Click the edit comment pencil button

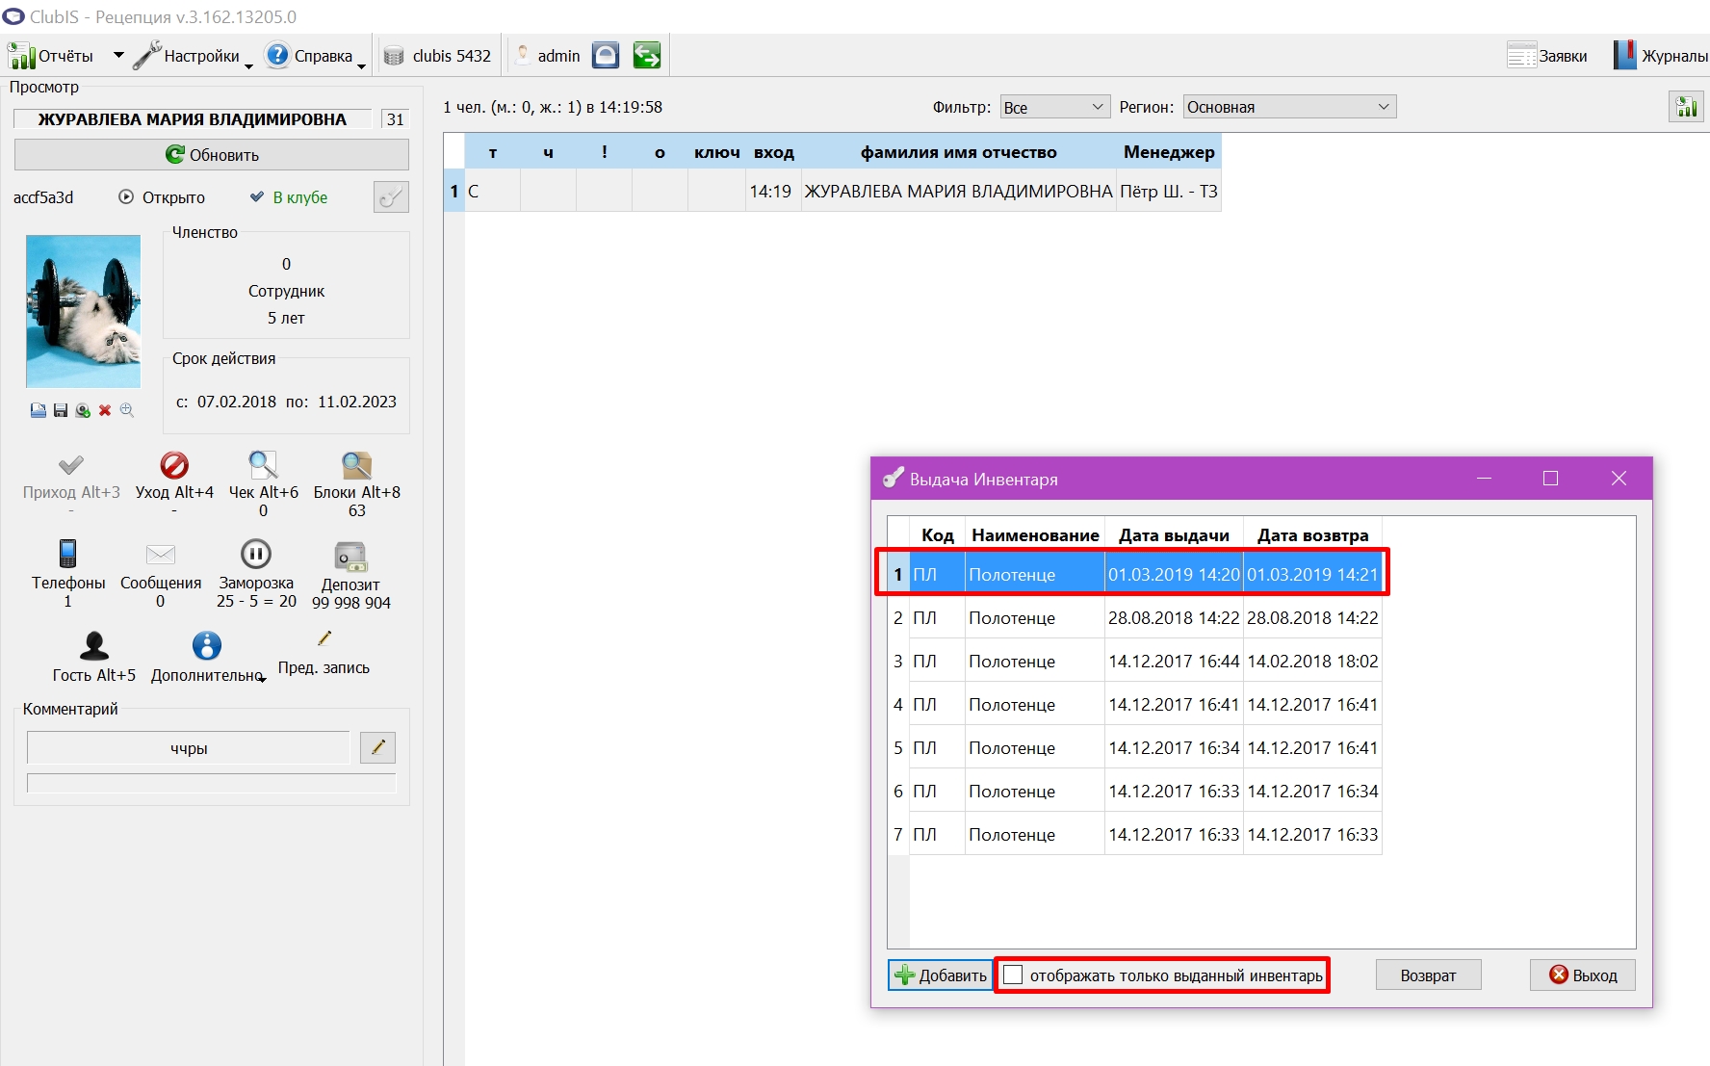coord(378,747)
